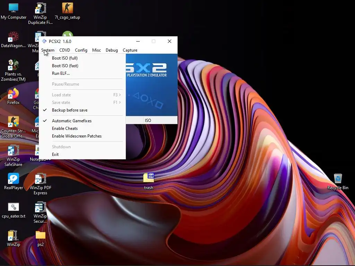
Task: Launch the WinZip desktop shortcut
Action: (14, 238)
